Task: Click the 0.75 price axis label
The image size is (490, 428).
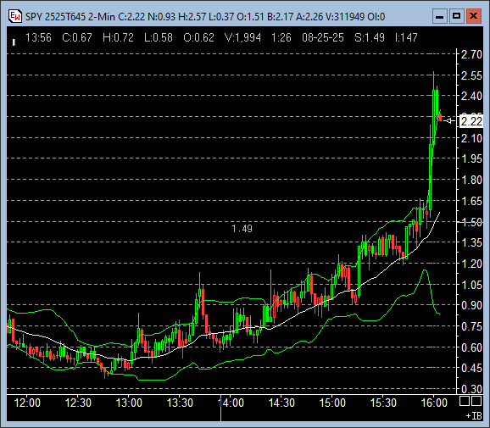Action: (471, 327)
